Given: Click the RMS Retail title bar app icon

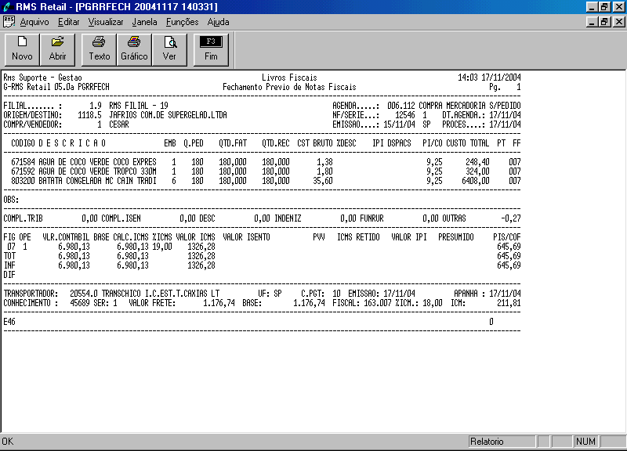Looking at the screenshot, I should click(7, 7).
